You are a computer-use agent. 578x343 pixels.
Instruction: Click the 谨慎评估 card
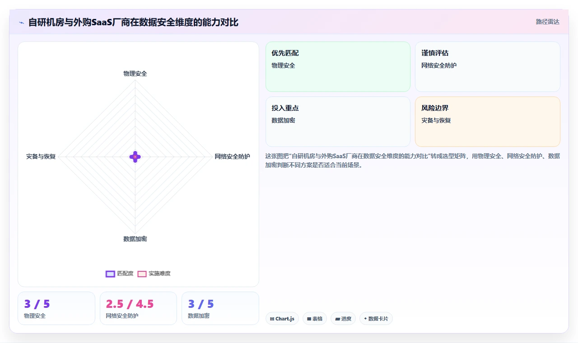[x=488, y=67]
